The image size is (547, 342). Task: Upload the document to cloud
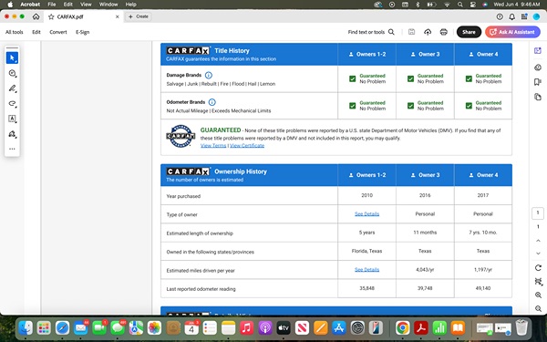point(428,32)
